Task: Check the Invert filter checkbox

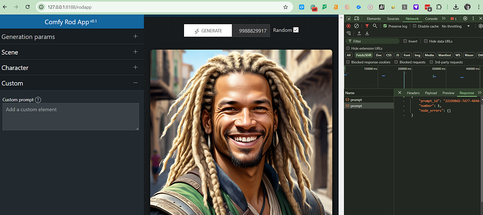Action: coord(405,41)
